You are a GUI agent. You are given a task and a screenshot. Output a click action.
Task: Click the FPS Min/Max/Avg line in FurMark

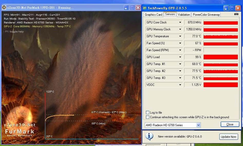point(32,15)
